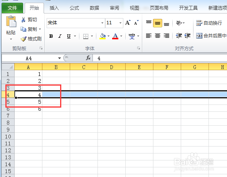227x177 pixels.
Task: Apply cell borders icon
Action: tap(86, 36)
